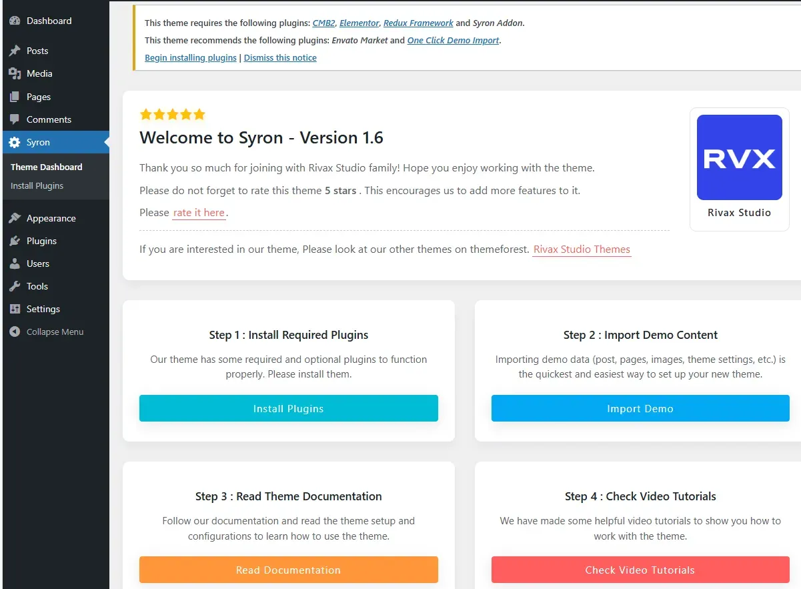
Task: Click the Check Video Tutorials button
Action: point(640,570)
